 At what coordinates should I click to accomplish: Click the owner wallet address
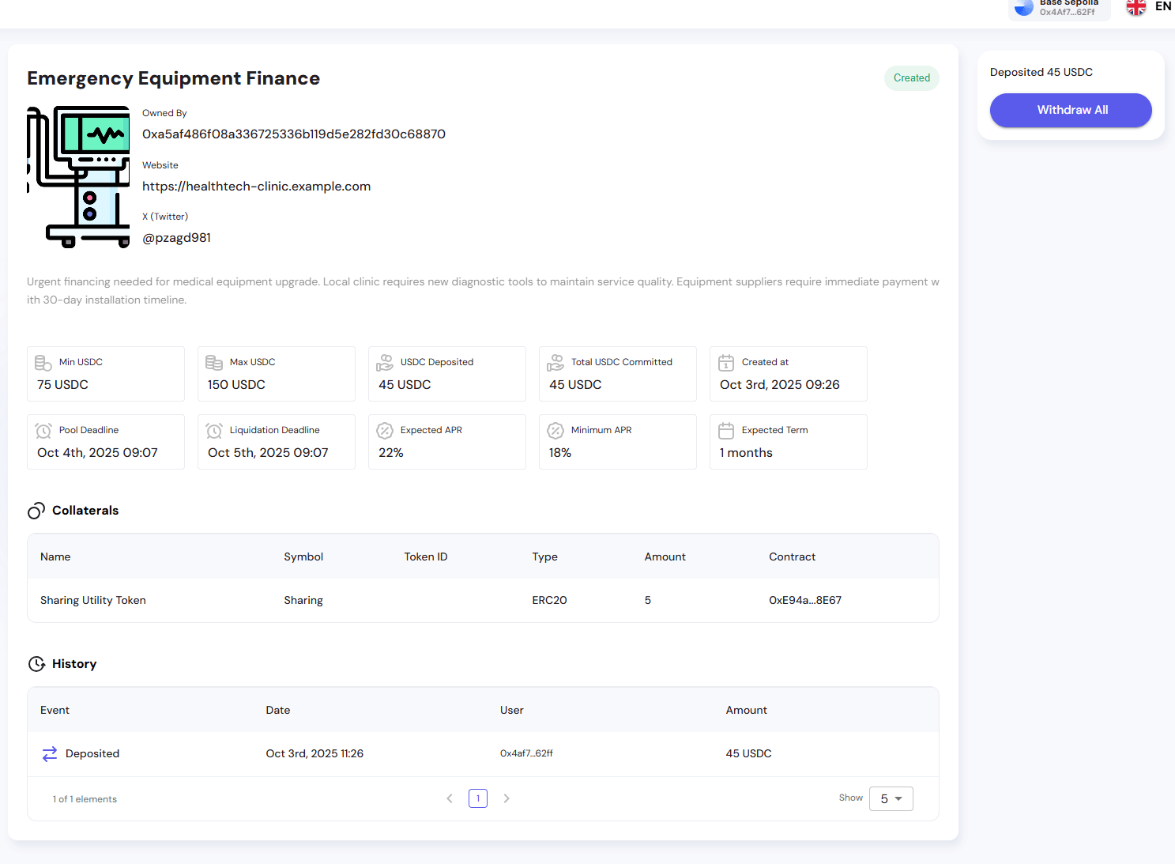point(293,134)
